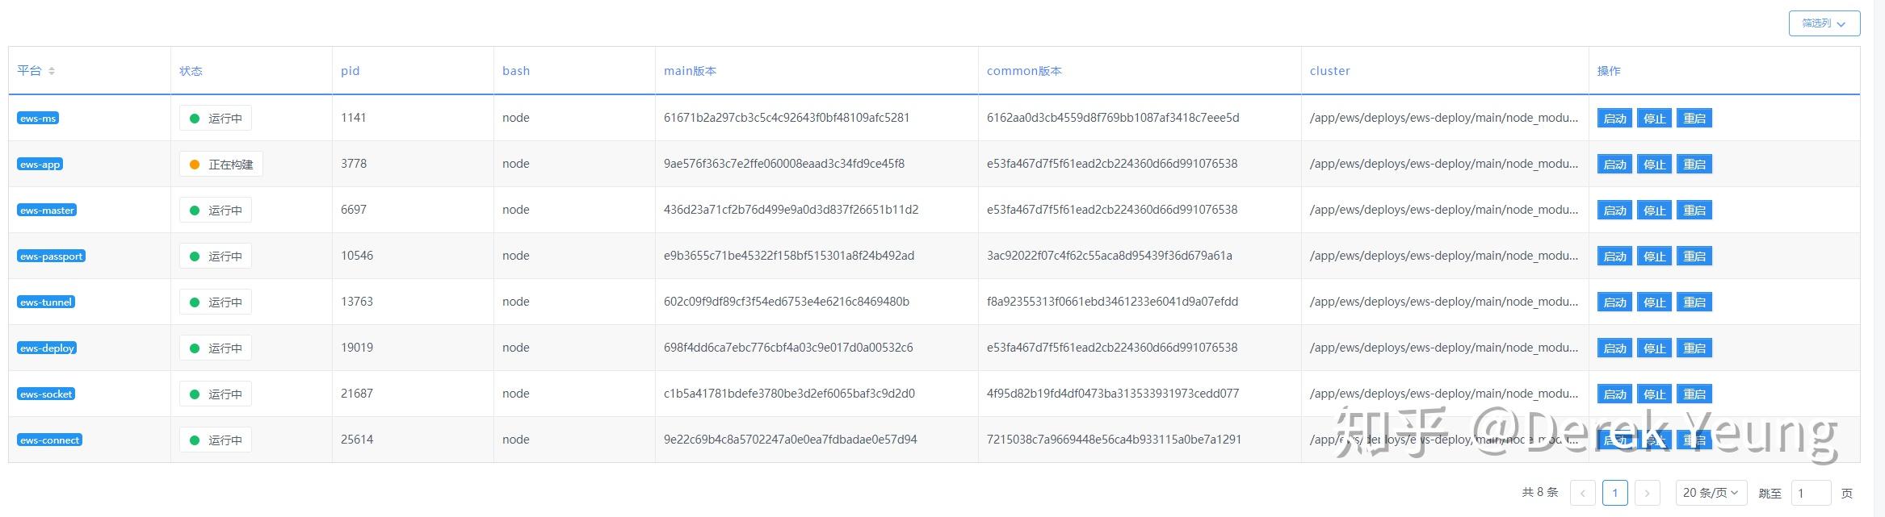Click main version 9e22c69b4c8a5702247a0e0ea7fdbadae0e57d94
Screen dimensions: 1885x517
790,440
